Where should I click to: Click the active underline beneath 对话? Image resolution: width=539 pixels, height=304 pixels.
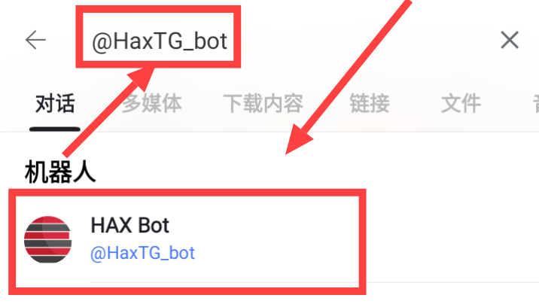coord(55,129)
